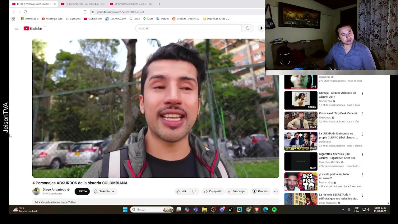
Task: Launch Spotify from the taskbar
Action: (x=274, y=210)
